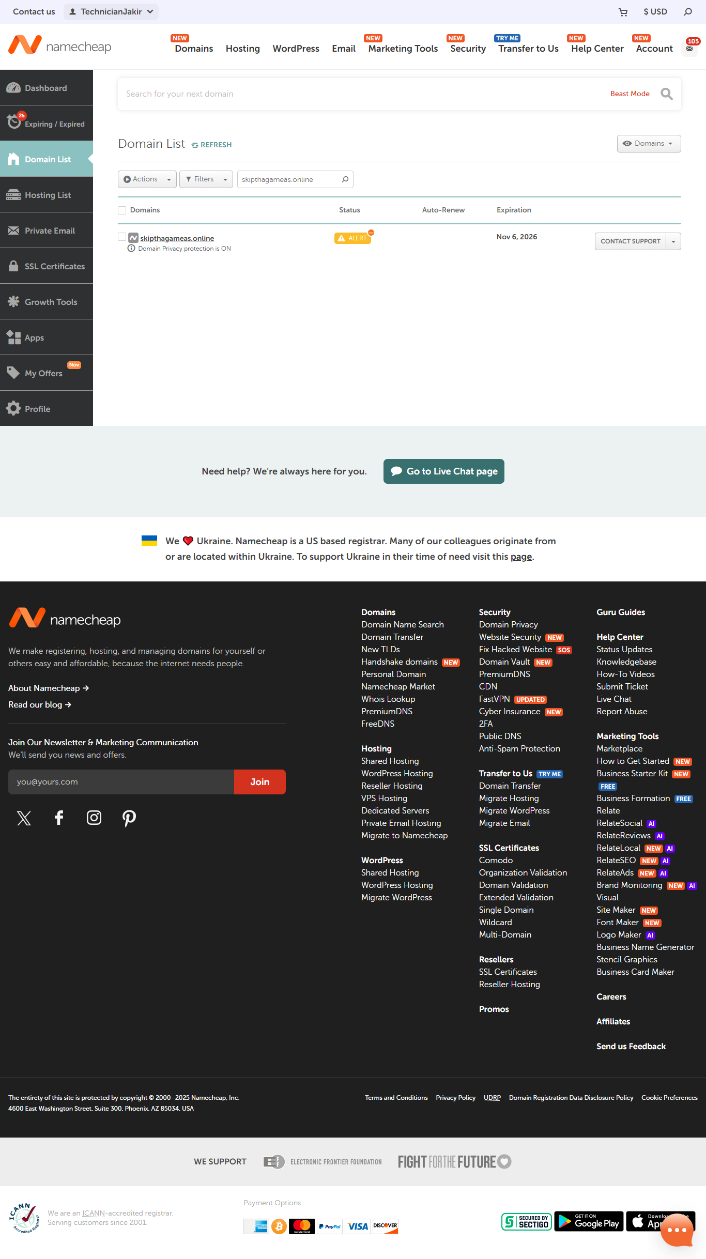This screenshot has width=706, height=1259.
Task: Click the domain search magnifier icon
Action: pos(667,94)
